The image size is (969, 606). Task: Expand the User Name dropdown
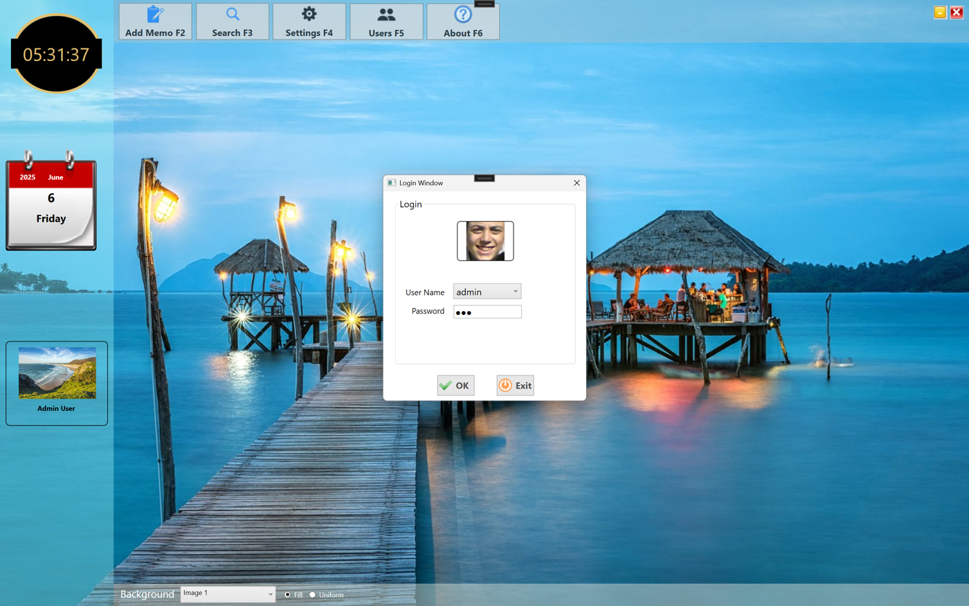515,292
